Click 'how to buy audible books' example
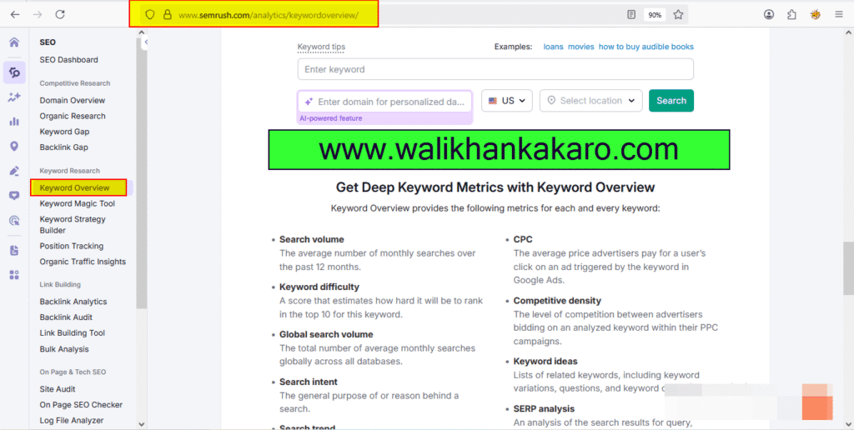The width and height of the screenshot is (854, 430). 646,47
